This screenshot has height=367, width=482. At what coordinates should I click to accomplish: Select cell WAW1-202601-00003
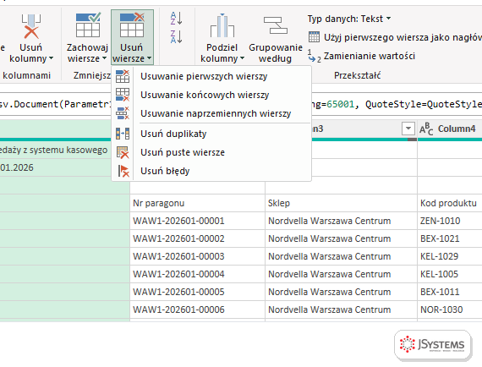point(197,256)
